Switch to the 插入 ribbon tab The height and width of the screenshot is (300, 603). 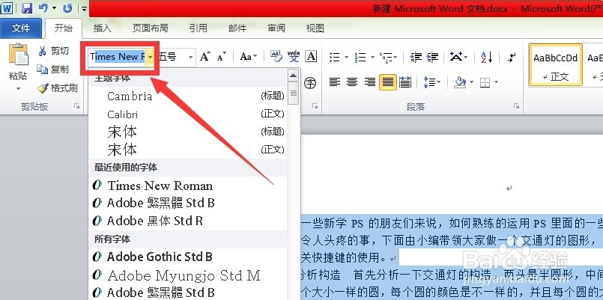[x=103, y=28]
